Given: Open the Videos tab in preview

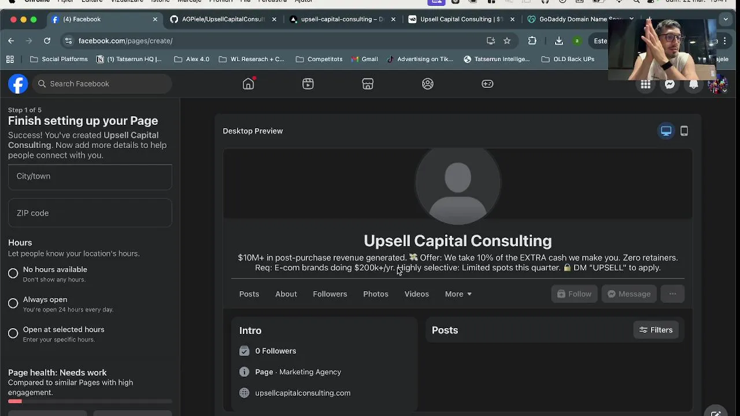Looking at the screenshot, I should pyautogui.click(x=417, y=294).
